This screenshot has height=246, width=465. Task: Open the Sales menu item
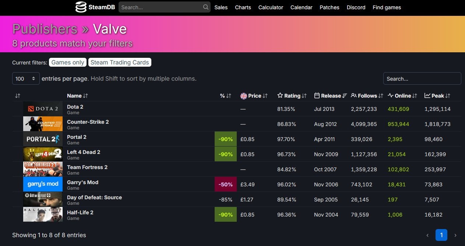[221, 7]
